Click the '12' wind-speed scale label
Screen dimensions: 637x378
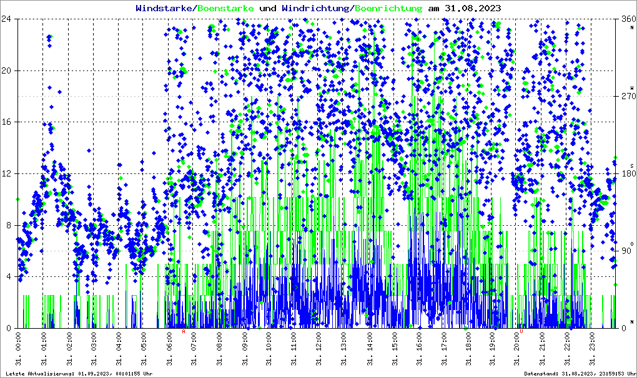(6, 173)
